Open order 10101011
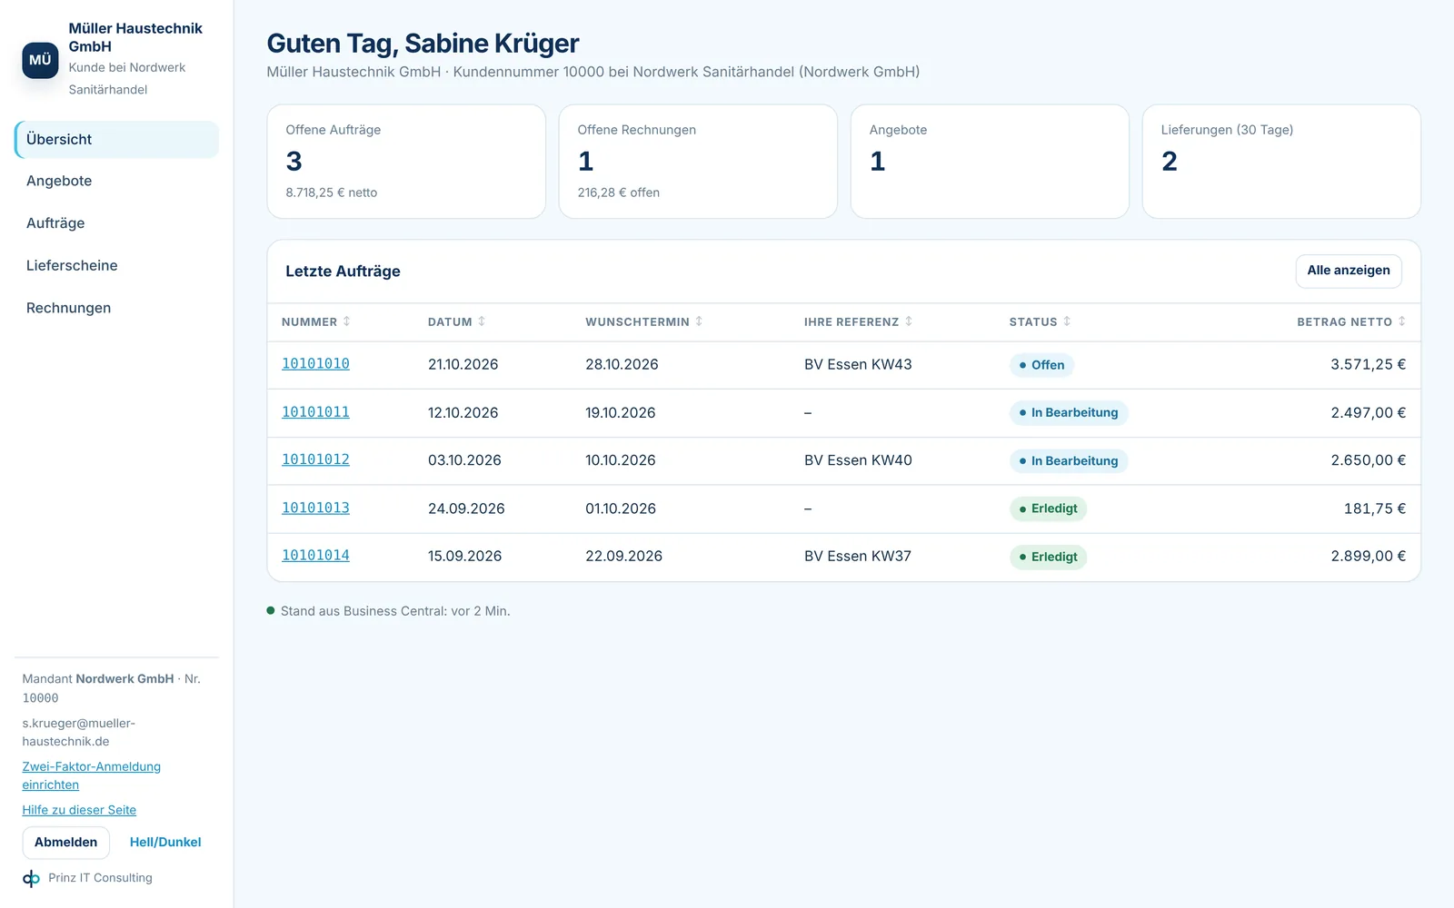The width and height of the screenshot is (1454, 908). click(x=315, y=412)
